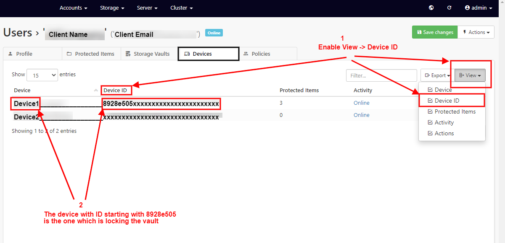Switch to the Profile tab
The width and height of the screenshot is (505, 243).
tap(33, 54)
